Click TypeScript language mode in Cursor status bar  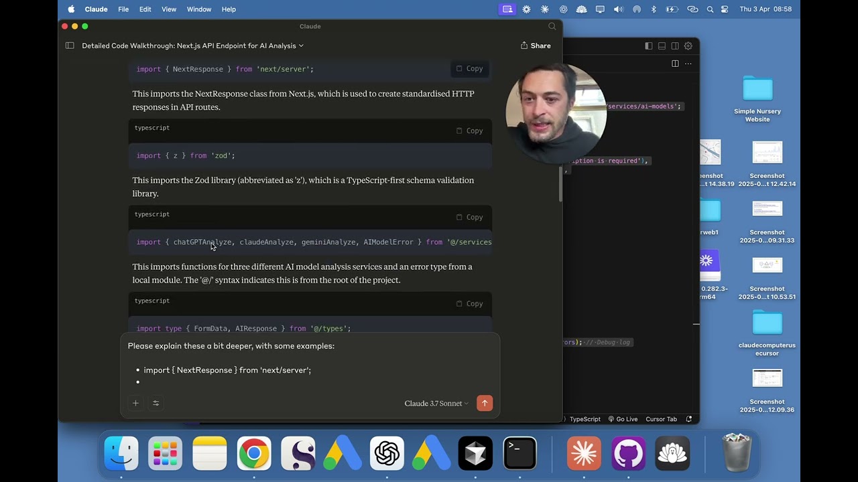(585, 419)
